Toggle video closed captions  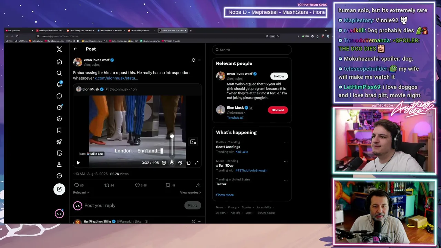(x=164, y=163)
